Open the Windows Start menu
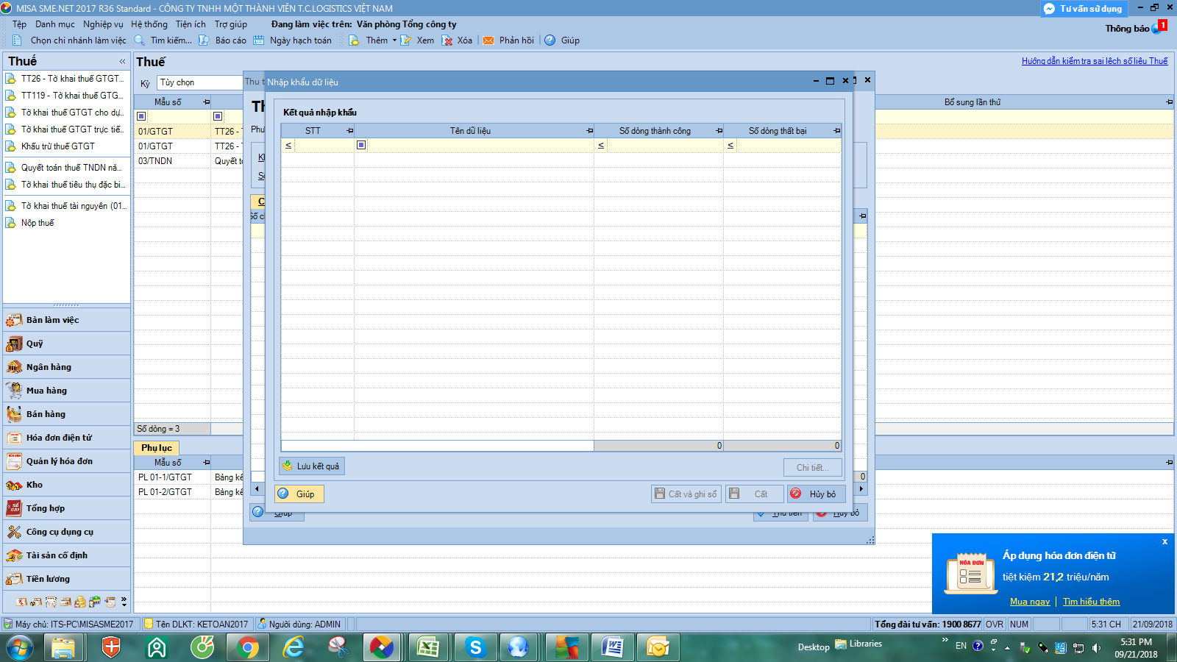The width and height of the screenshot is (1177, 662). coord(20,647)
